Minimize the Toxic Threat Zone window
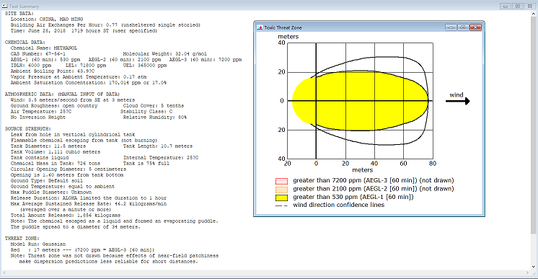538x279 pixels. pyautogui.click(x=451, y=27)
